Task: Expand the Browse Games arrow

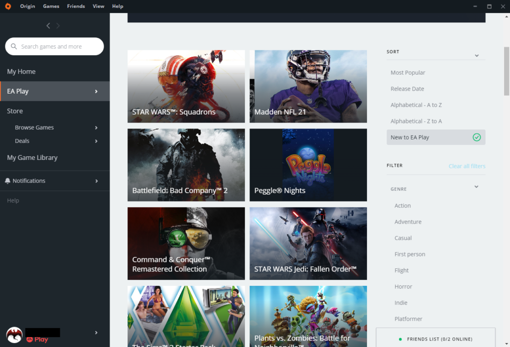Action: tap(96, 127)
